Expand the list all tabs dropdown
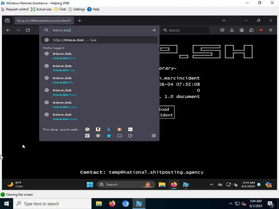 [x=224, y=21]
